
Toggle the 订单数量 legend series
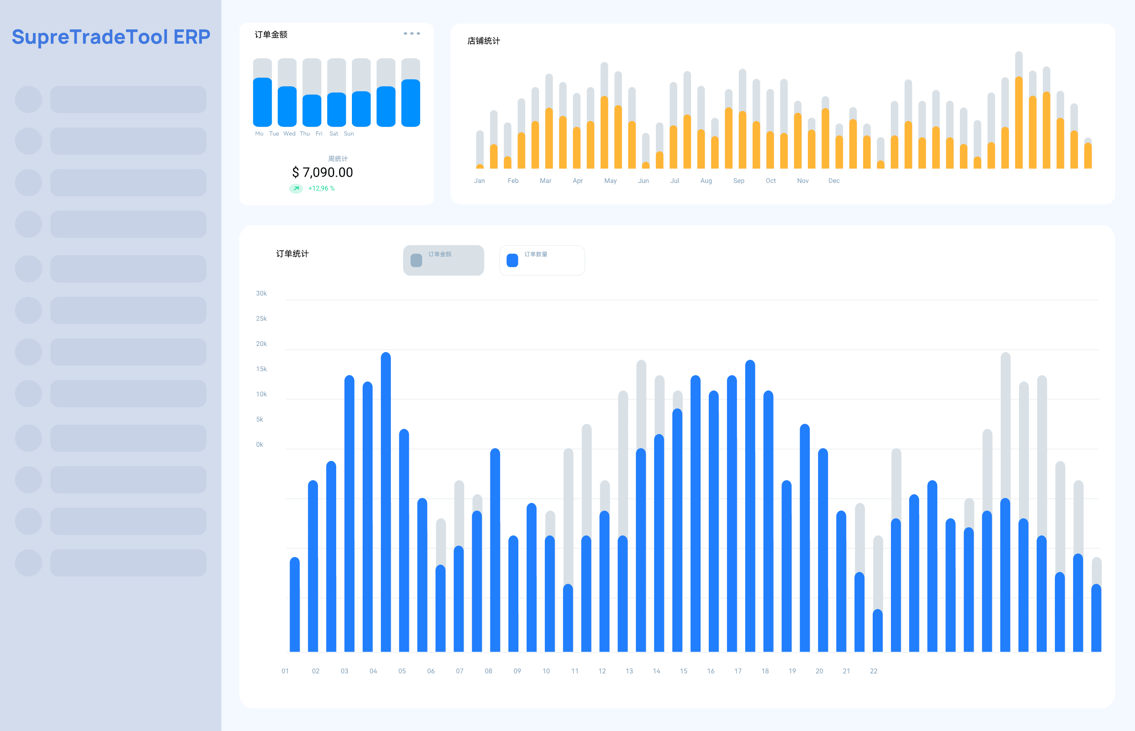pos(541,260)
